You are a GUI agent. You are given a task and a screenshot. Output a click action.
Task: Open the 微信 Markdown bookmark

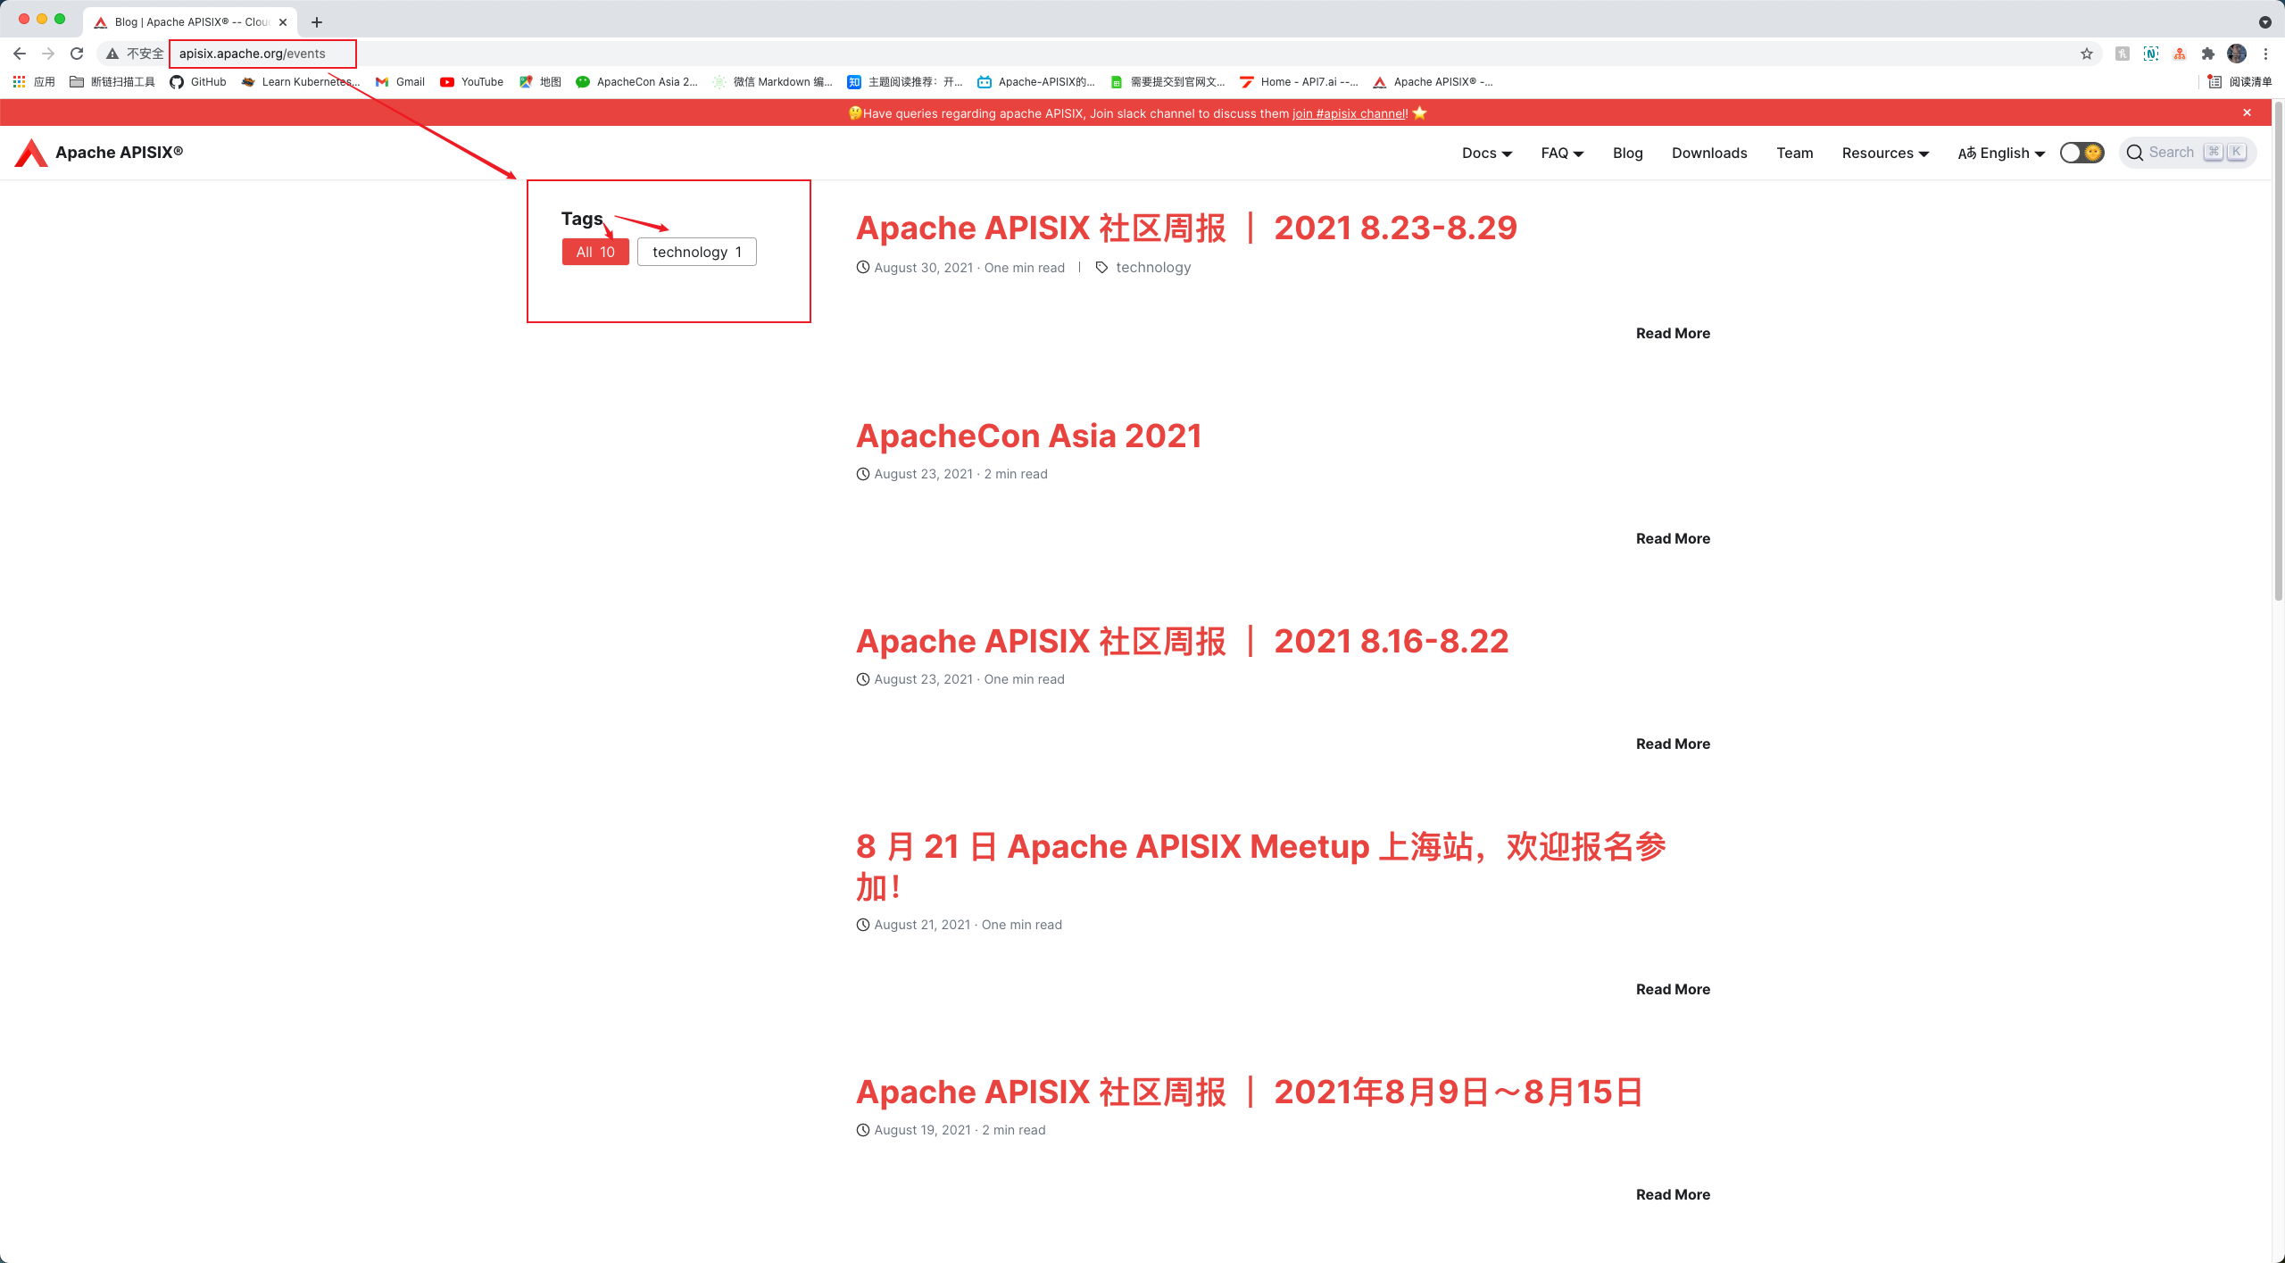pos(772,81)
